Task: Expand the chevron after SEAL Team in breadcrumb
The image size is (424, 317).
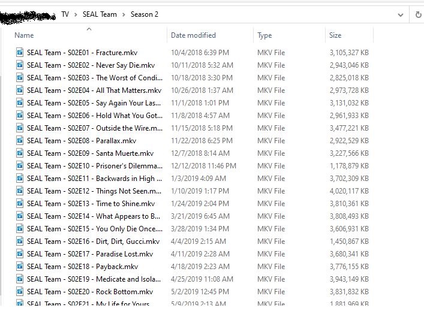Action: click(x=124, y=14)
